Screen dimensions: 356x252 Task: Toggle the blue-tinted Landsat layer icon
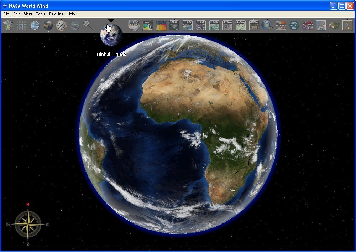[x=188, y=25]
